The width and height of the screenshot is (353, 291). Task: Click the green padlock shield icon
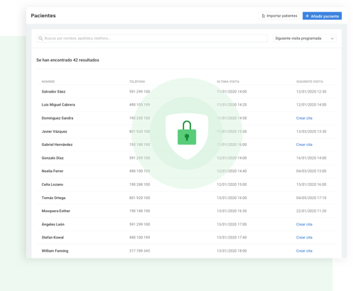point(187,136)
